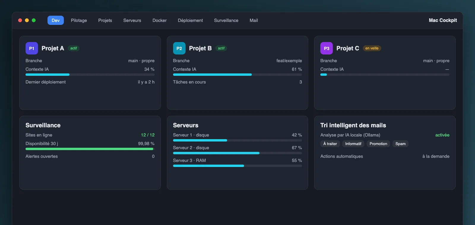Click the P2 badge icon of Projet B
This screenshot has width=475, height=225.
[x=179, y=48]
